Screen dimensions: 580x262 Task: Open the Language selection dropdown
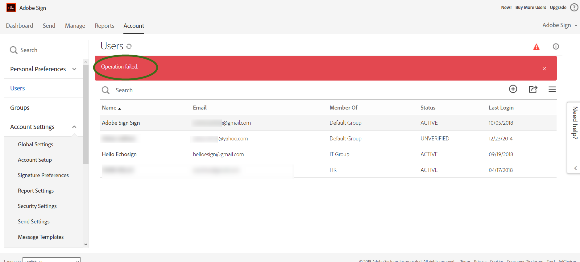coord(52,260)
